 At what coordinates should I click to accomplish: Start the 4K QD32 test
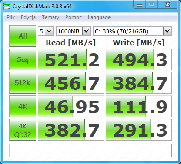23,130
